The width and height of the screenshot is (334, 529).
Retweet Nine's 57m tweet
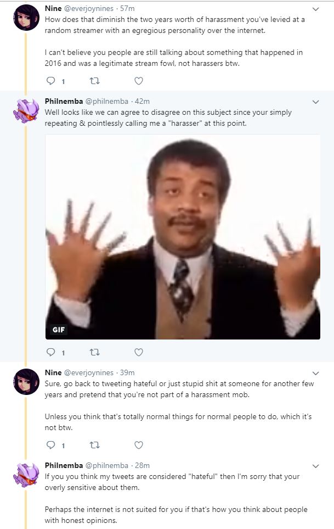pyautogui.click(x=95, y=81)
